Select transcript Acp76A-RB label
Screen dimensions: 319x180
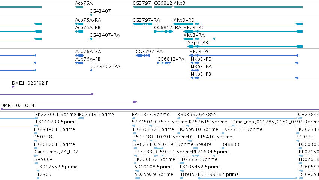click(88, 28)
